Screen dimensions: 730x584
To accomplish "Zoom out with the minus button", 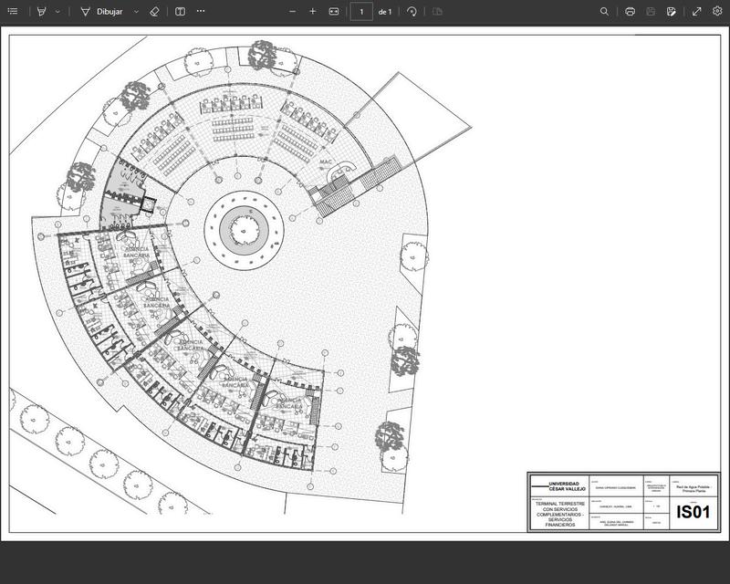I will [x=292, y=11].
